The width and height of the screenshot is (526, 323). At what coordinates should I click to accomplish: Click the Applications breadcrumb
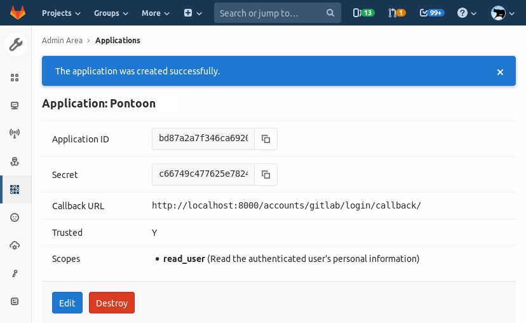coord(118,40)
